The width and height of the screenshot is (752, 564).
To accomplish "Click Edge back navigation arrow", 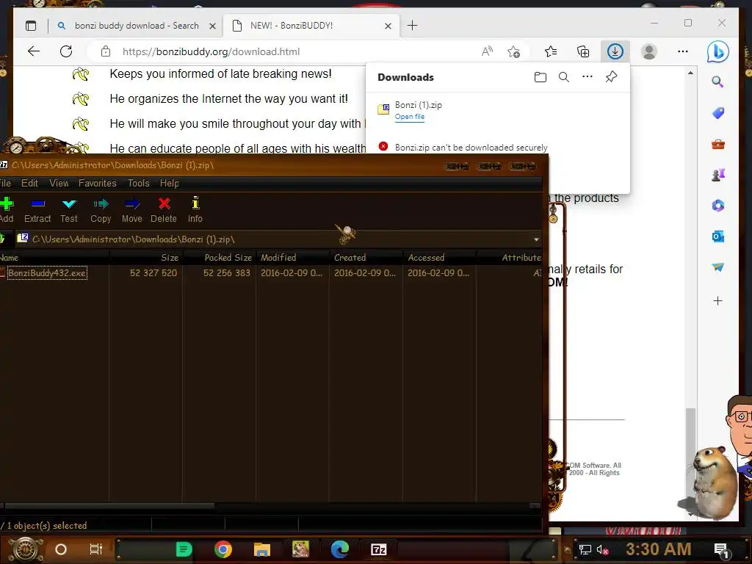I will (34, 51).
